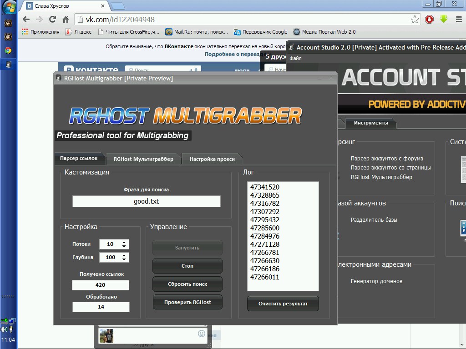Open the Windows Start orb

(9, 6)
